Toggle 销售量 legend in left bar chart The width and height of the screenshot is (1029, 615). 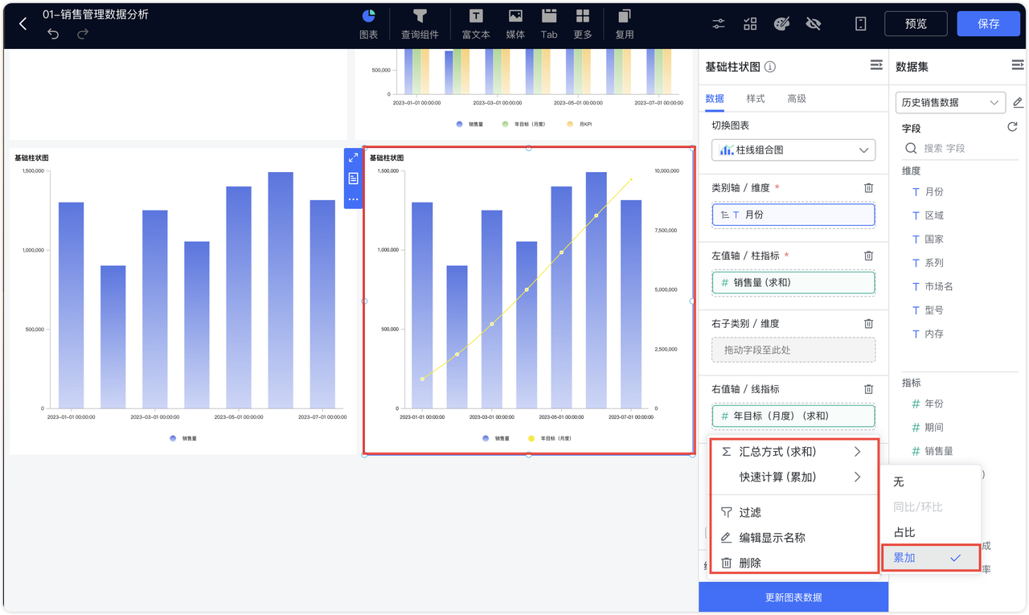click(x=183, y=439)
